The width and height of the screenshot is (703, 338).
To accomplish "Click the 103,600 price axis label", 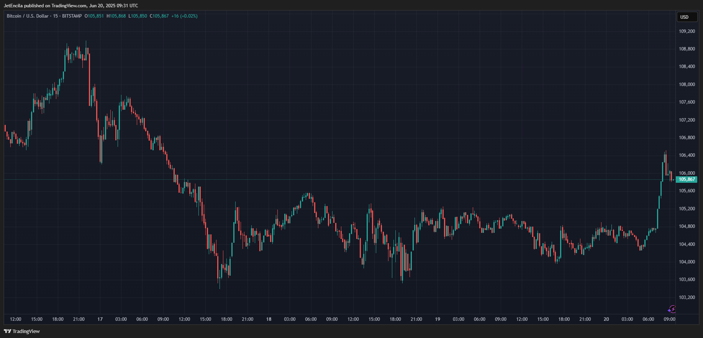I will 687,279.
